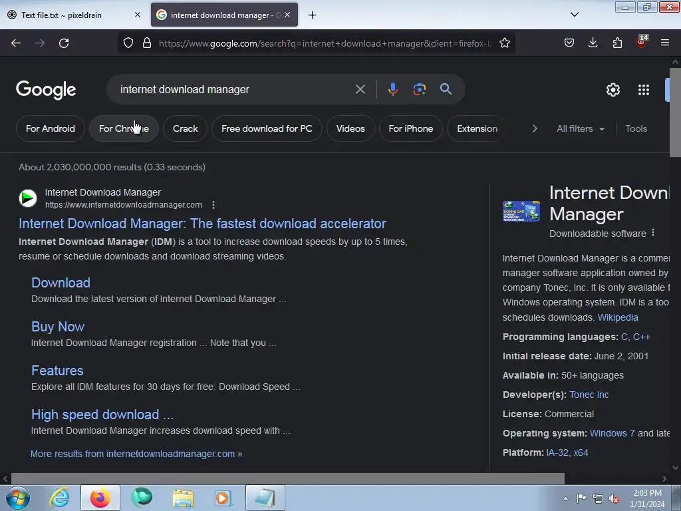The image size is (681, 511).
Task: Reload the current page
Action: point(64,43)
